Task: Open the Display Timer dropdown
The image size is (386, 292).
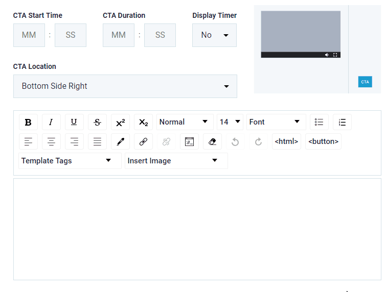Action: pos(214,35)
